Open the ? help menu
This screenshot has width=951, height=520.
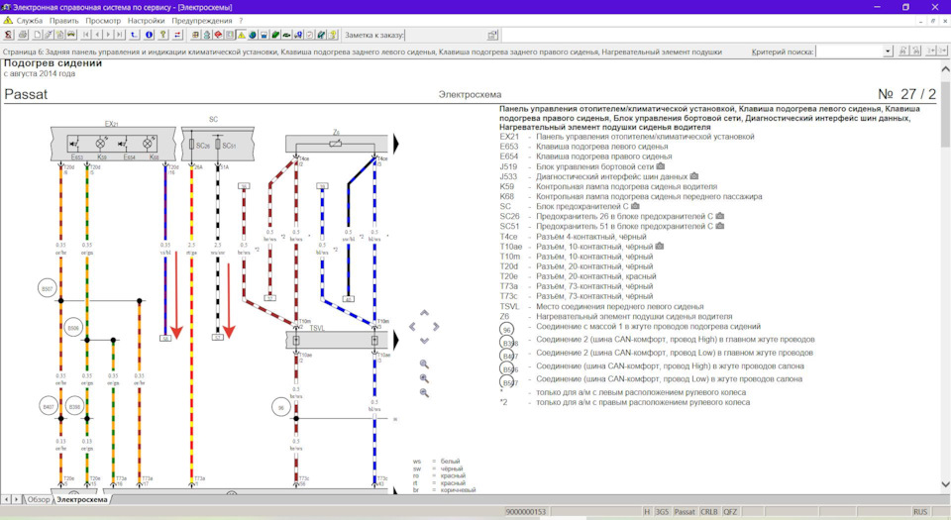pos(241,21)
